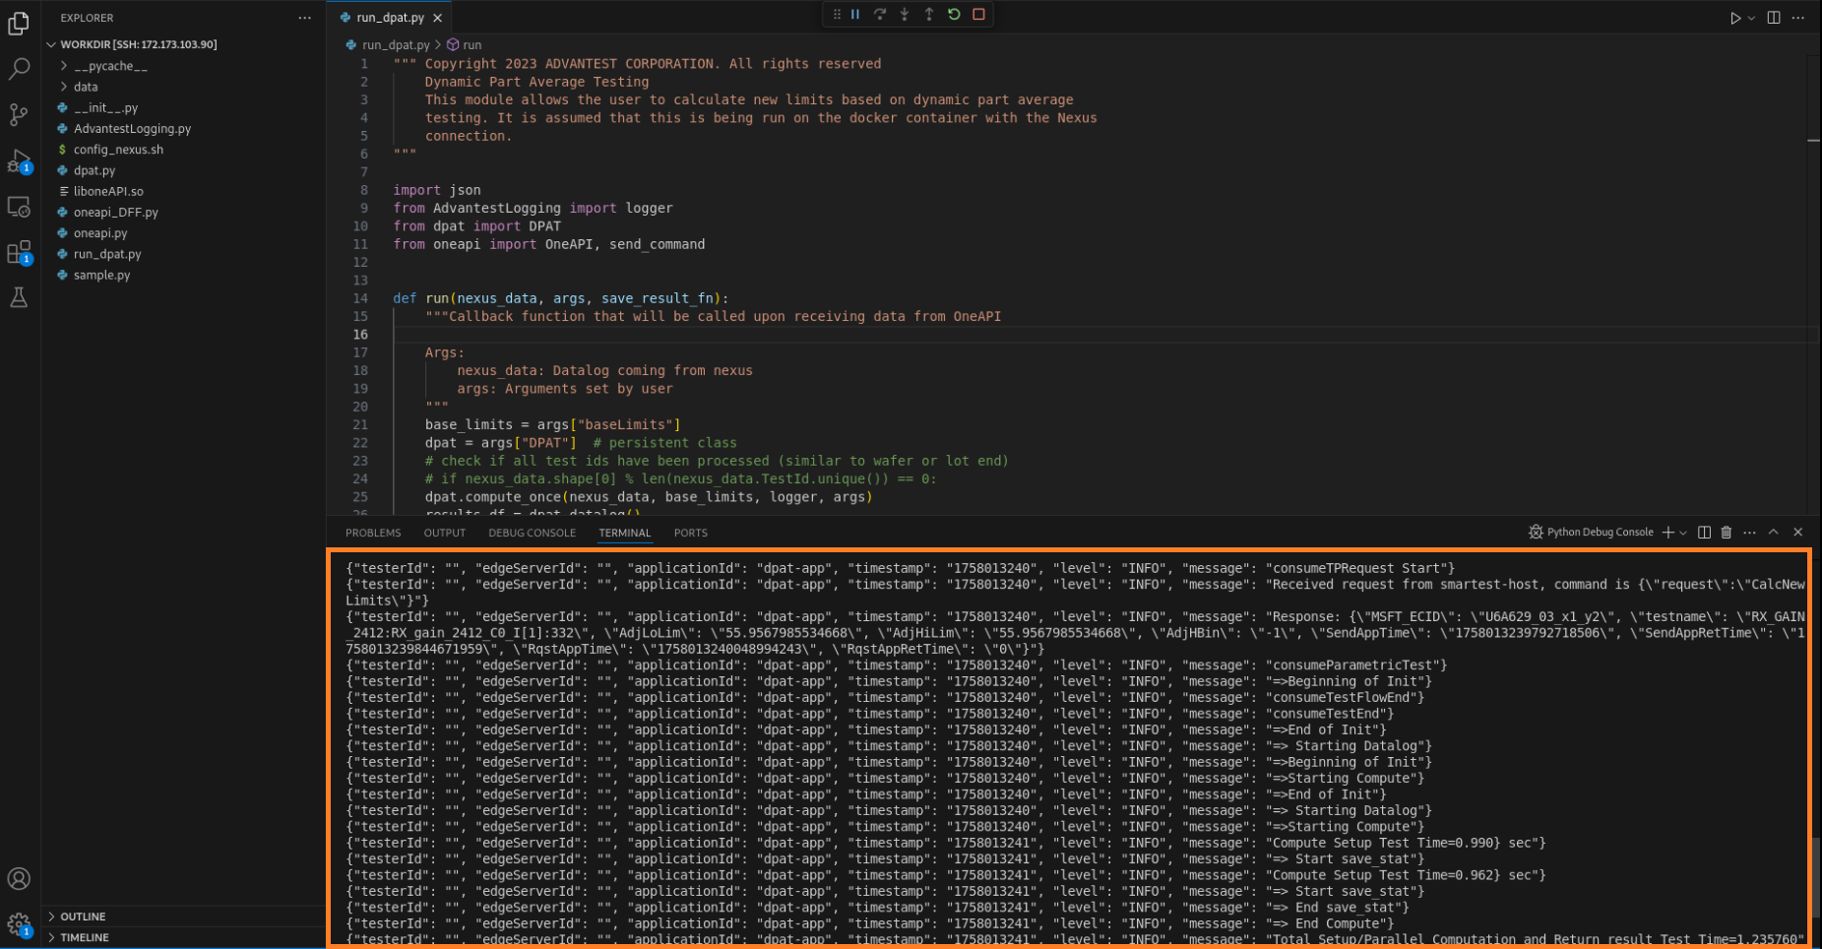Expand the __pycache__ folder
The image size is (1822, 949).
109,66
